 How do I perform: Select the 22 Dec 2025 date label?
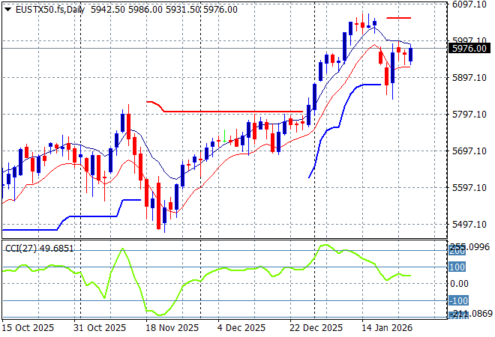point(316,328)
